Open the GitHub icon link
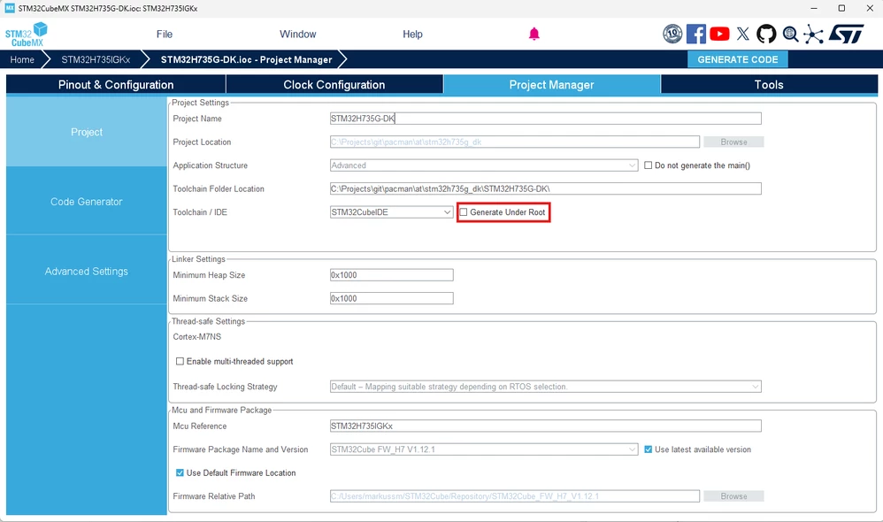This screenshot has width=883, height=522. (x=766, y=34)
